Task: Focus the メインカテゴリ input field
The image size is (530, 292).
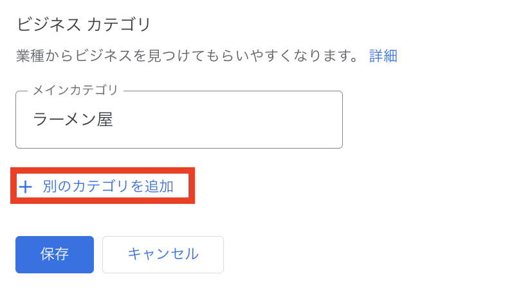Action: 179,120
